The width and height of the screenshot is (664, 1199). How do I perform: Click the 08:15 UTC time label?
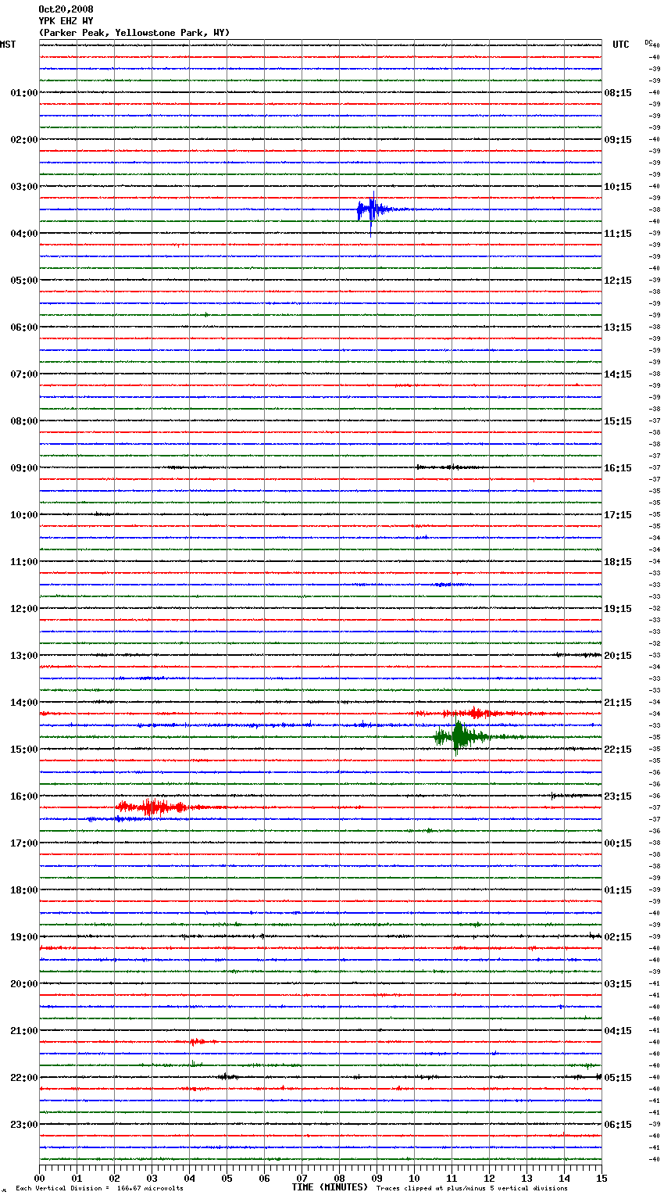pos(618,93)
